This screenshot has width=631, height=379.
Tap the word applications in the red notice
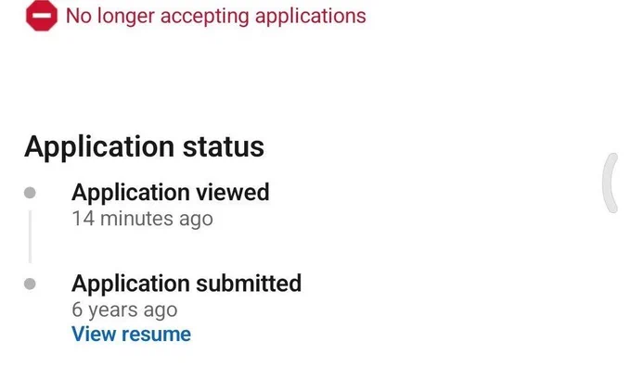pos(310,18)
